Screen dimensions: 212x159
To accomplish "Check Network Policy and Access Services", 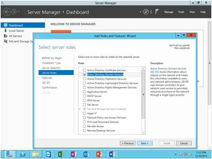I will click(84, 118).
